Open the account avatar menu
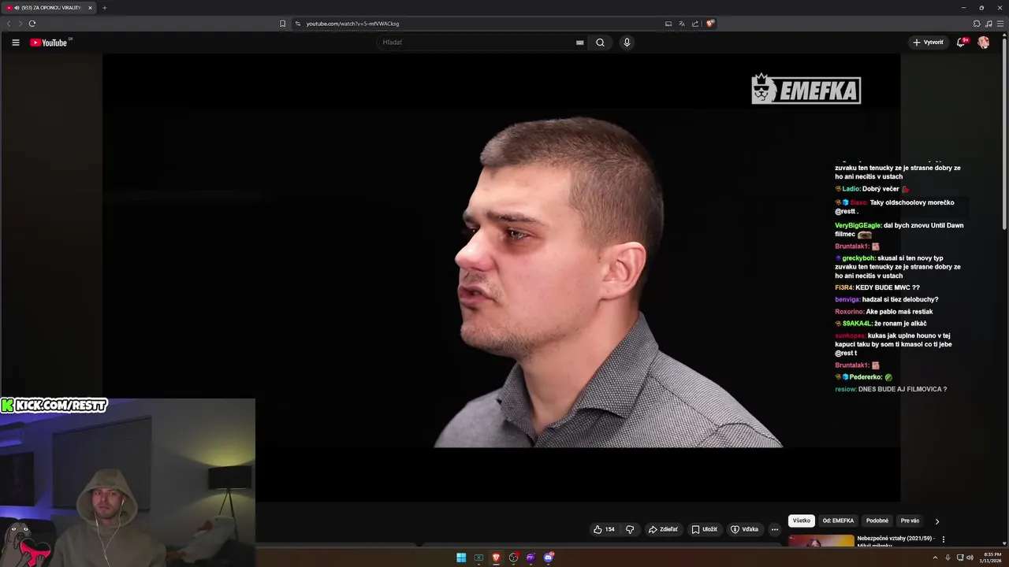The image size is (1009, 567). tap(984, 43)
